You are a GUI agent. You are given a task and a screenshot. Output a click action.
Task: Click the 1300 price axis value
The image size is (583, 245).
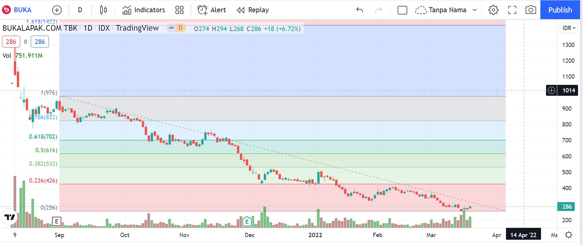click(x=568, y=45)
